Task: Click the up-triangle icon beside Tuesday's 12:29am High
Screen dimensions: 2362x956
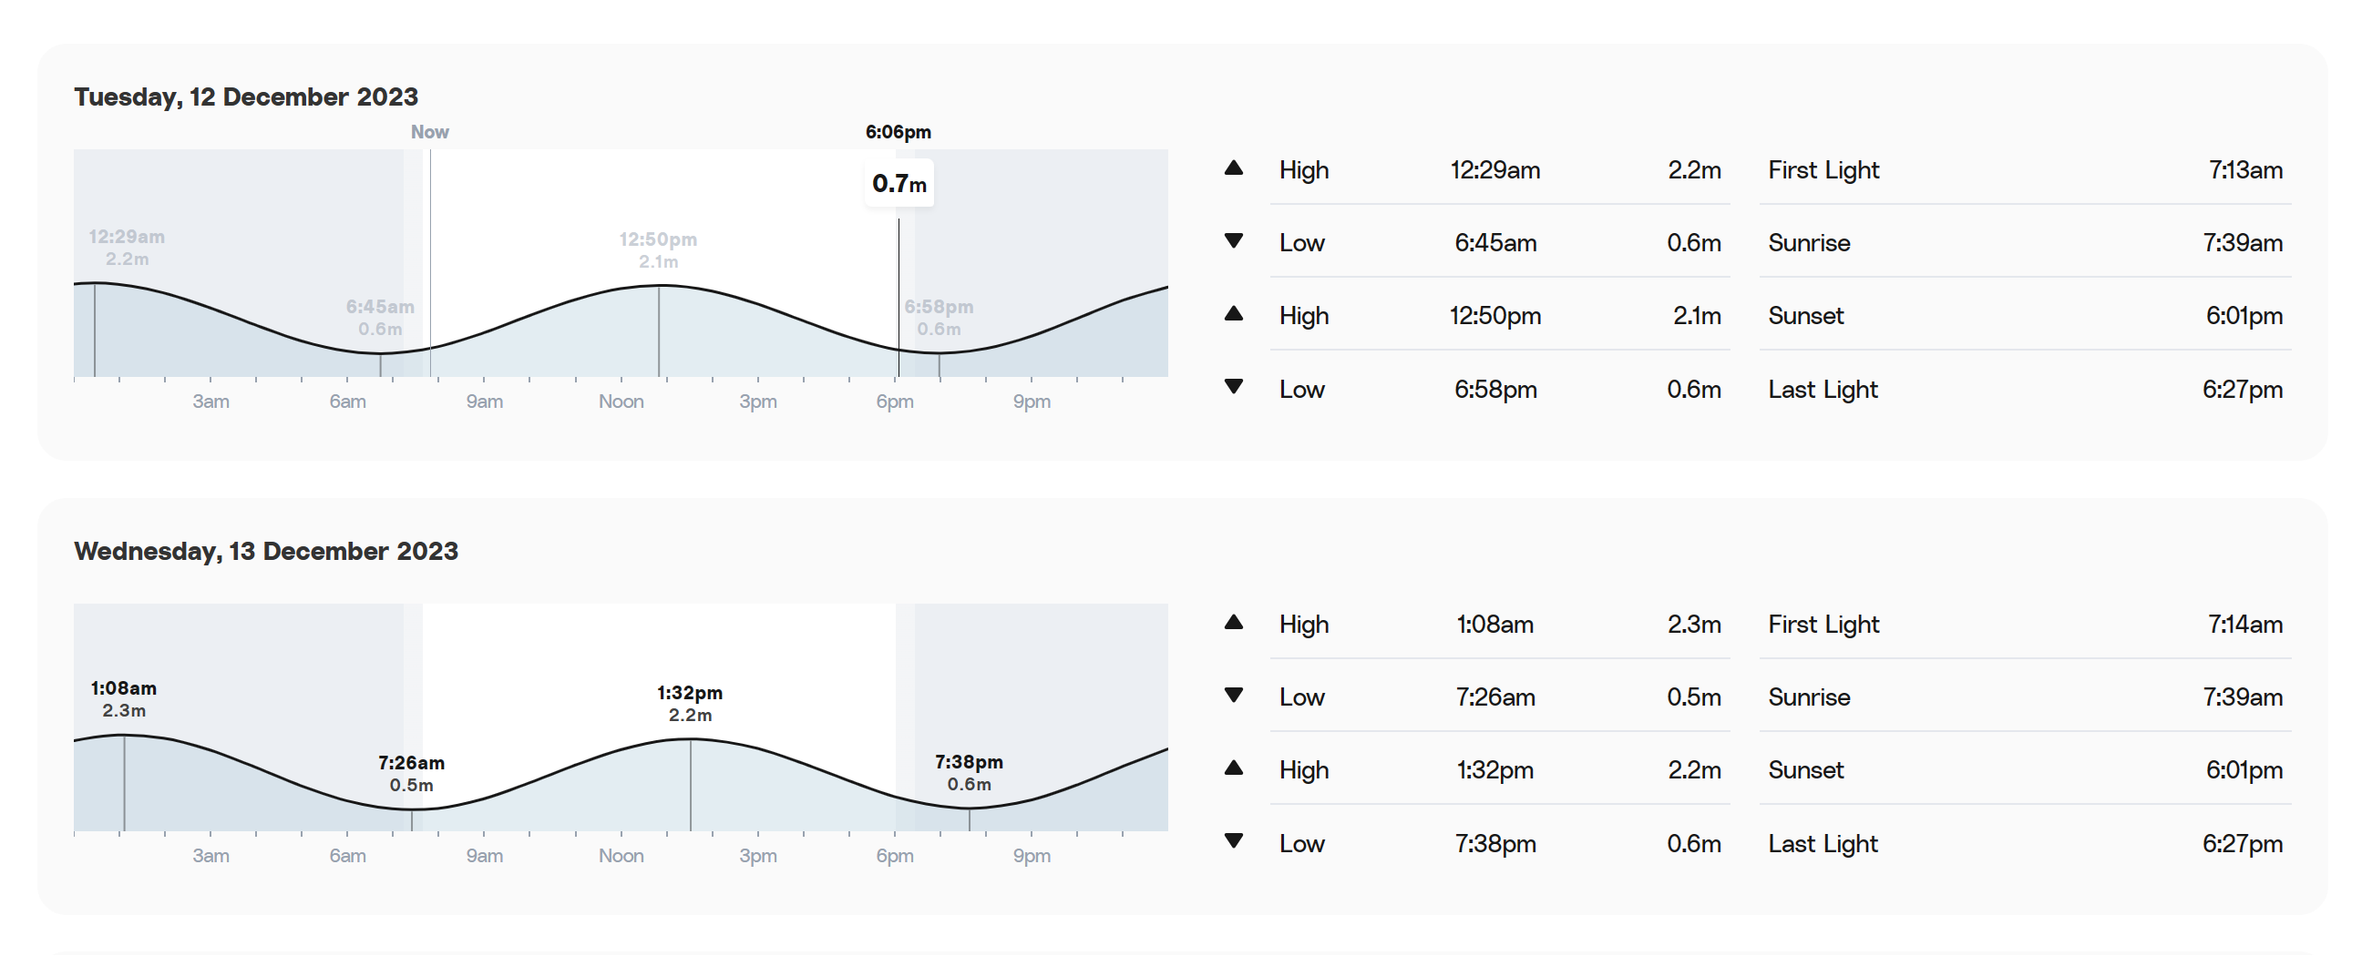Action: click(x=1233, y=168)
